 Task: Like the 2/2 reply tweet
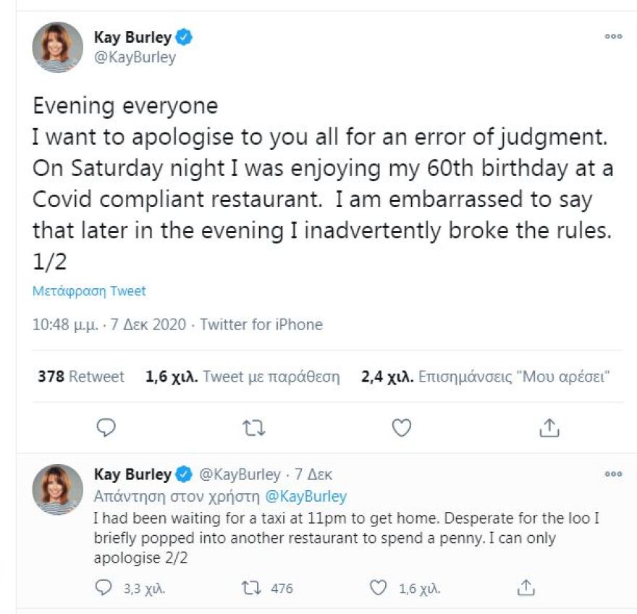pos(379,588)
